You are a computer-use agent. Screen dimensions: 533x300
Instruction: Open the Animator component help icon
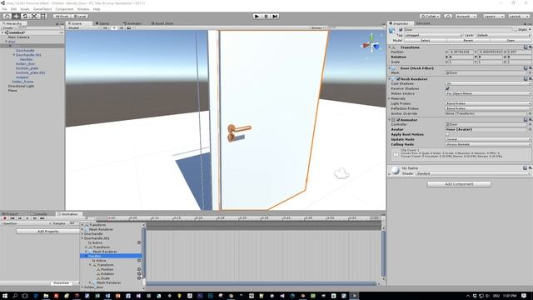526,120
